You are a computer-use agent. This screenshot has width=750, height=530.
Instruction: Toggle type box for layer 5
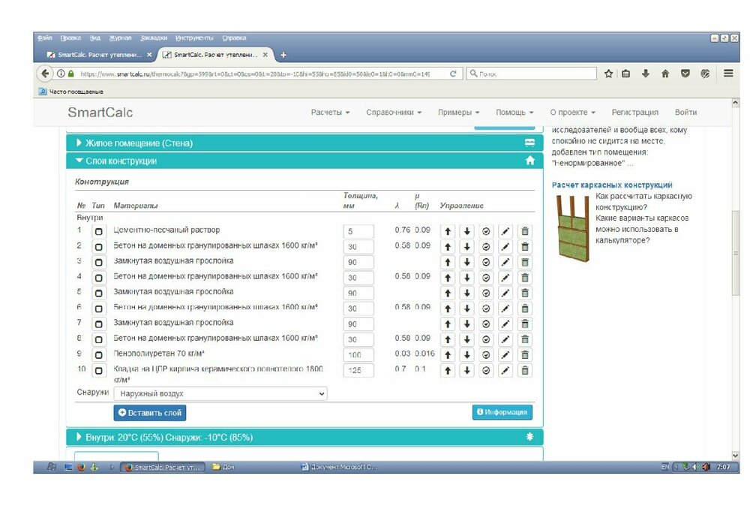(x=98, y=293)
